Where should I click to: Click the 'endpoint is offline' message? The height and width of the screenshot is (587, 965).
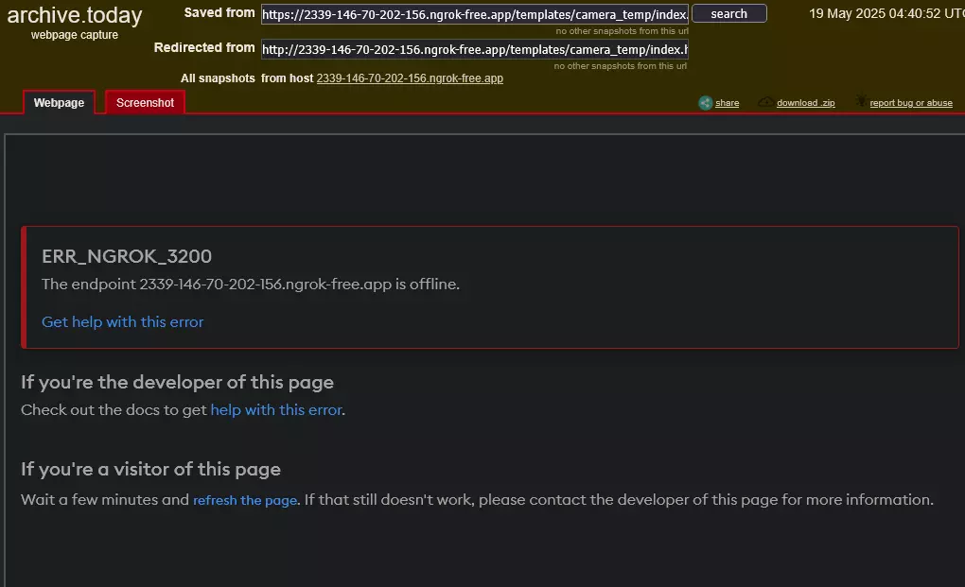coord(251,284)
